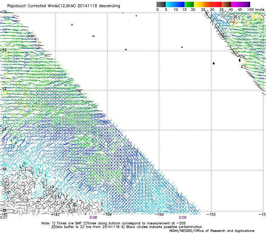The image size is (266, 233).
Task: Click the -156 longitude axis label
Action: pos(159,214)
